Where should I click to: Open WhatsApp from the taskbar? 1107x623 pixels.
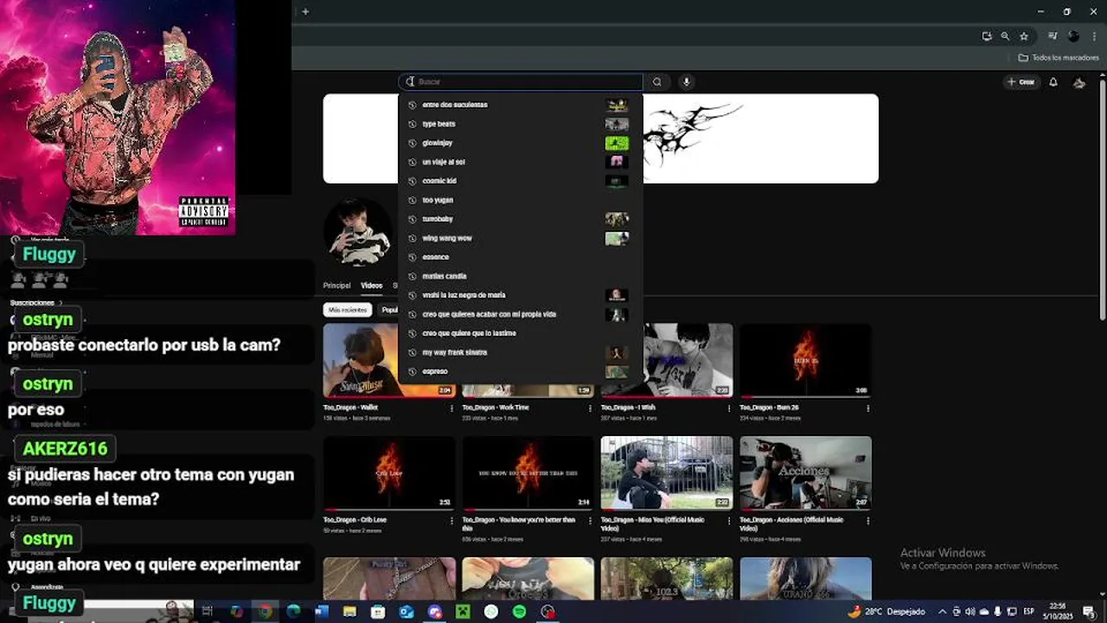point(491,612)
